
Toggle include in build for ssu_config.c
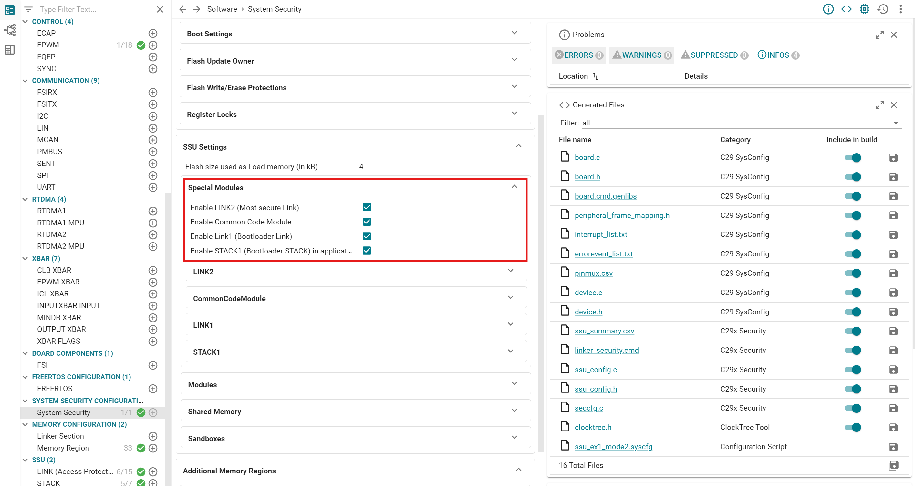[852, 370]
